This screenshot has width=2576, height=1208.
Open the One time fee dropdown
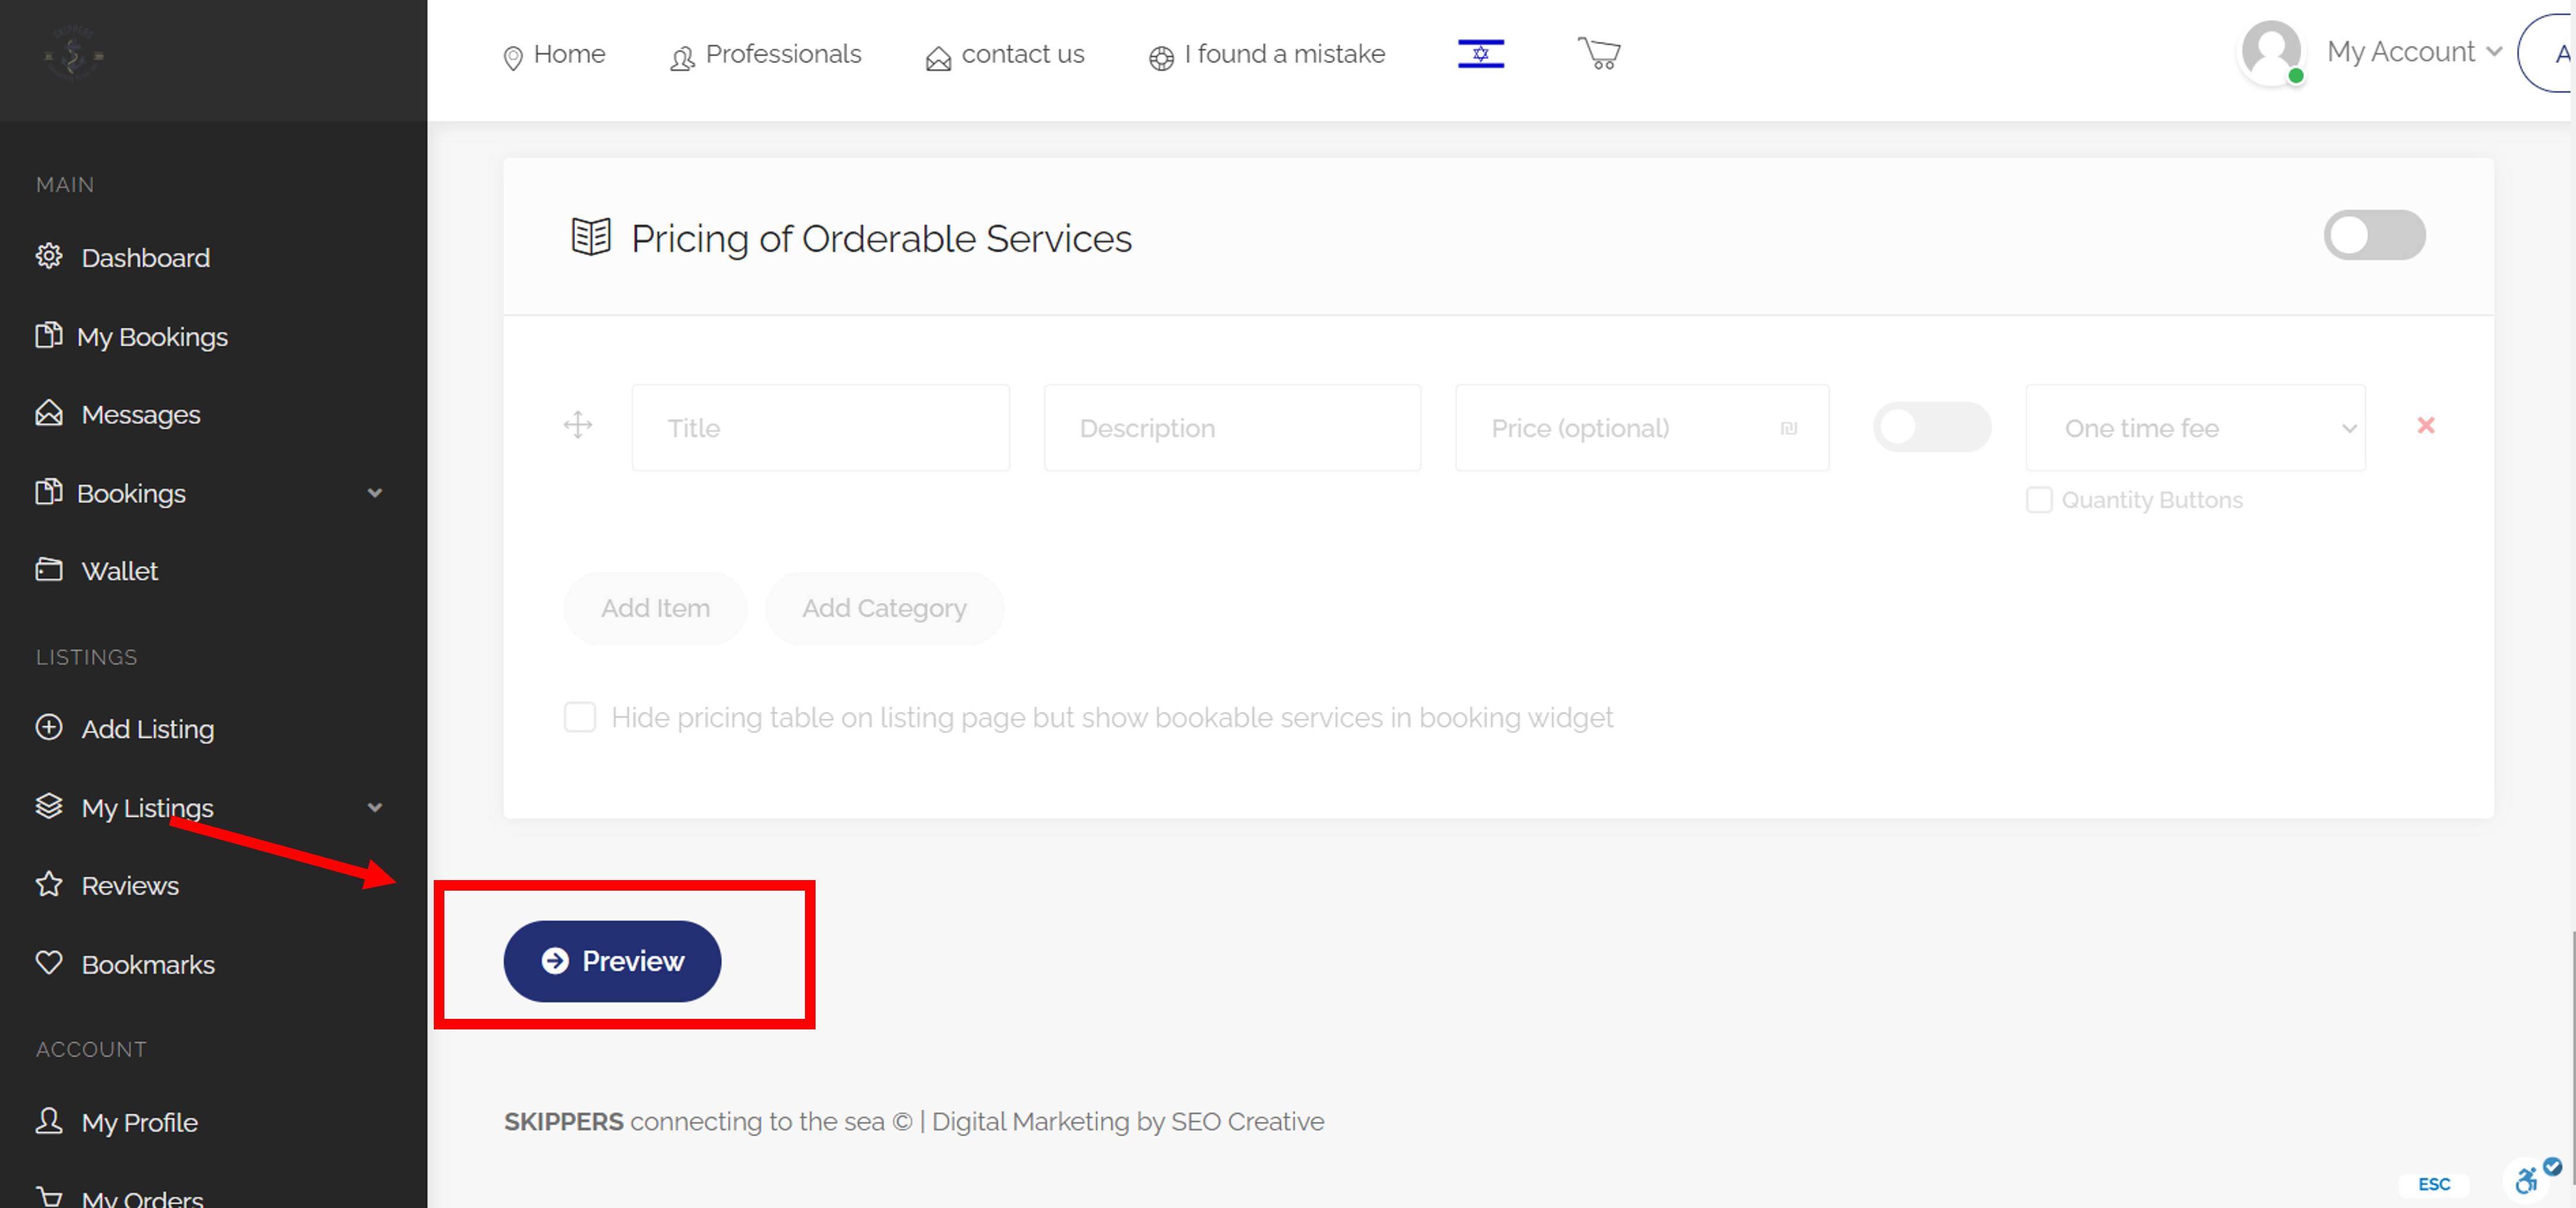[x=2195, y=428]
